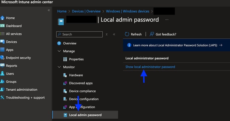230x121 pixels.
Task: Click the App configuration icon
Action: pyautogui.click(x=65, y=107)
